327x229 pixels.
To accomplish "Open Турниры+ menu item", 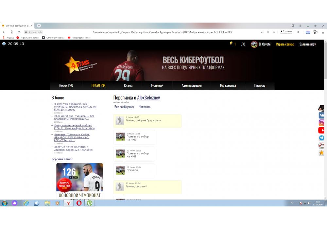I will (157, 85).
